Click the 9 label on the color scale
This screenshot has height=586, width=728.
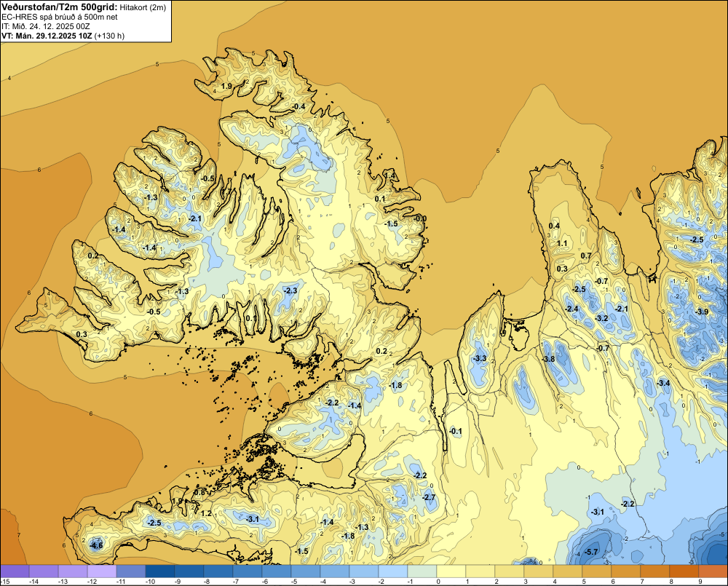tap(700, 582)
